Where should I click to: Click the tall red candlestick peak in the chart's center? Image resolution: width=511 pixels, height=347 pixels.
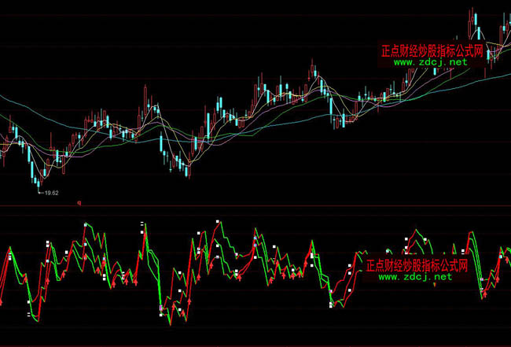coord(312,71)
